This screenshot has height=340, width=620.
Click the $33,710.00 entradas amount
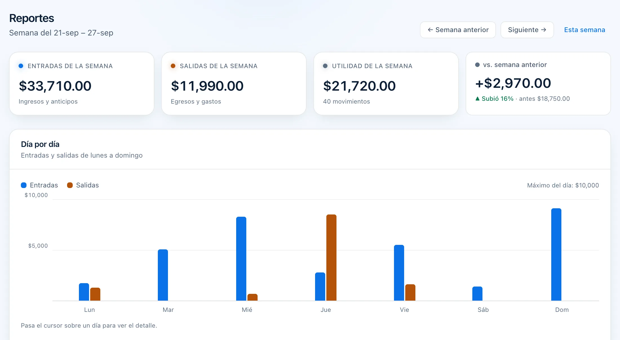[55, 86]
